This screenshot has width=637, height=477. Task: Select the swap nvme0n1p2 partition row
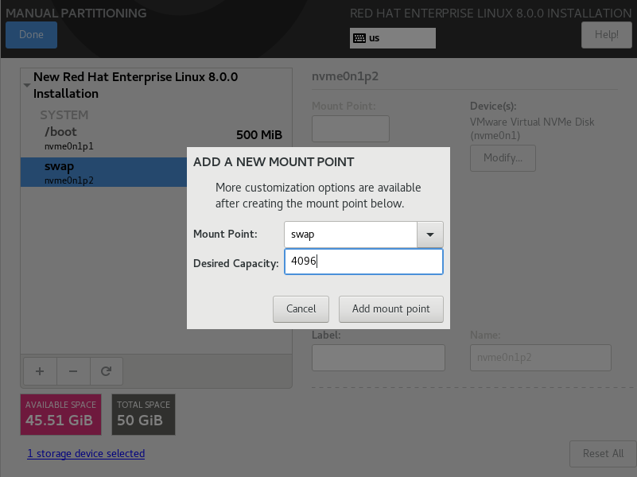pyautogui.click(x=104, y=173)
